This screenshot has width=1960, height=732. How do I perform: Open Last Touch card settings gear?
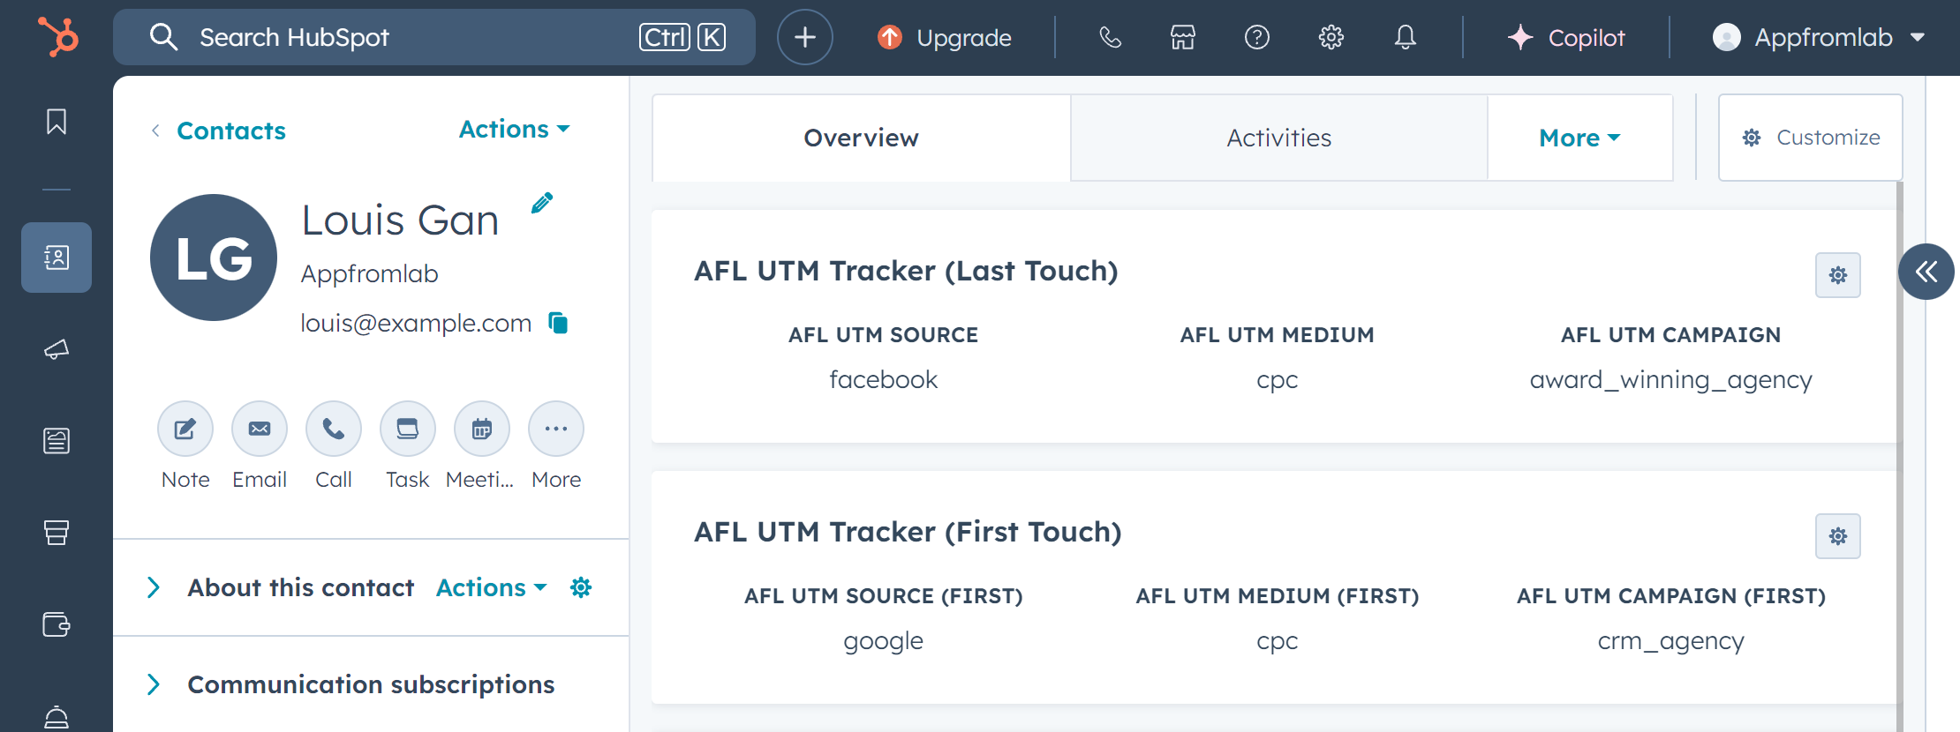[1838, 275]
